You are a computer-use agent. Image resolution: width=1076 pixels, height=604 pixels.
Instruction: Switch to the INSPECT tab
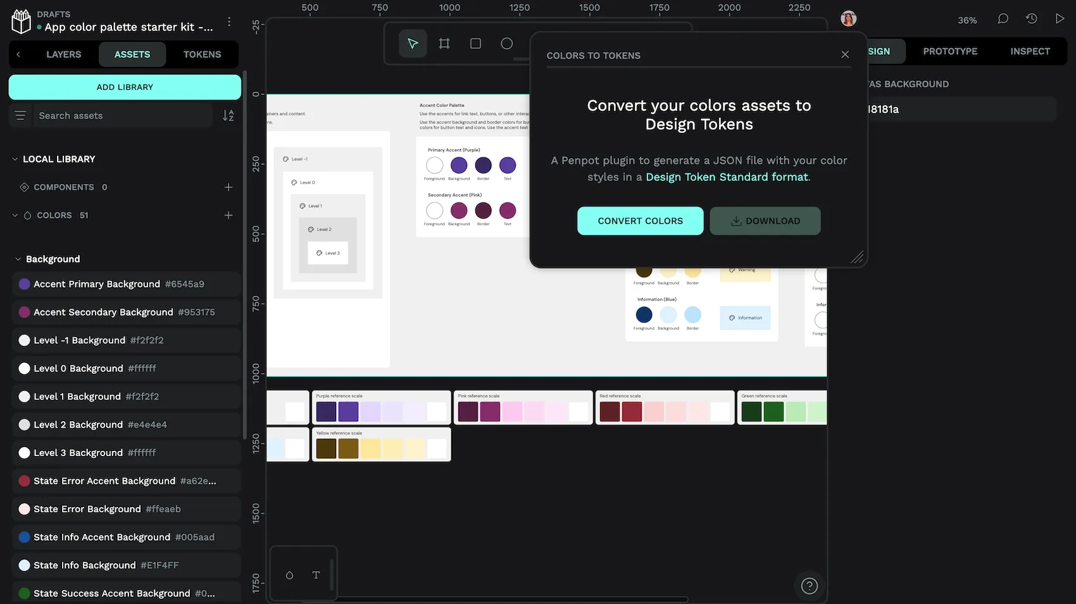click(x=1030, y=51)
